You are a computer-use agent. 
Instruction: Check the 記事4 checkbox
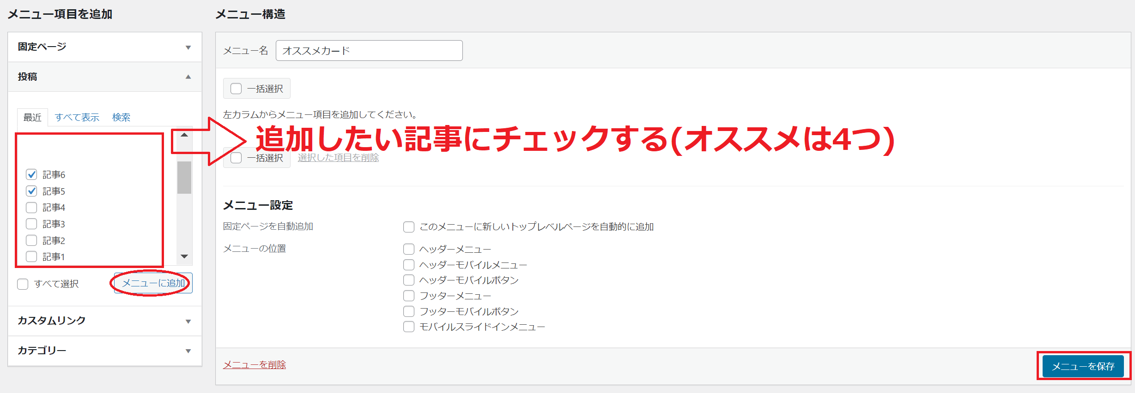pyautogui.click(x=31, y=208)
